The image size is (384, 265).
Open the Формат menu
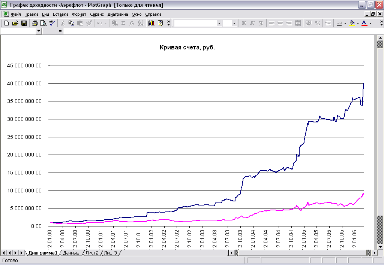coord(79,14)
